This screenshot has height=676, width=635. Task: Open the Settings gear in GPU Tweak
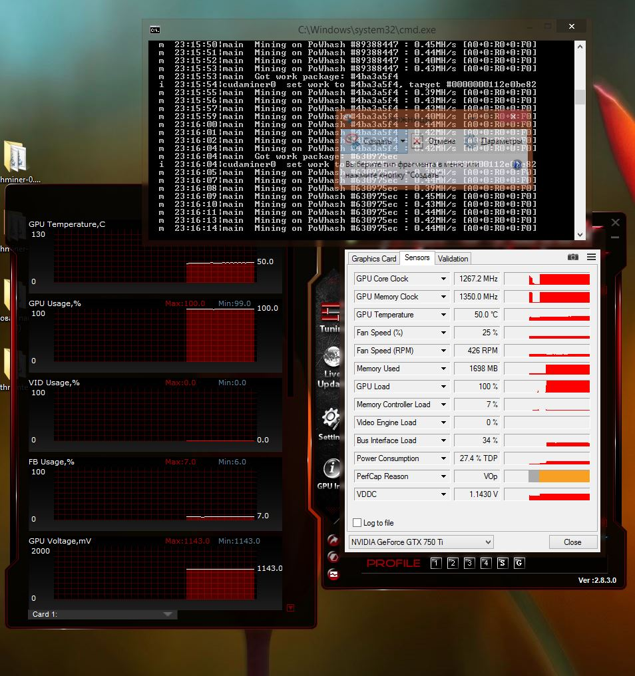click(x=330, y=422)
